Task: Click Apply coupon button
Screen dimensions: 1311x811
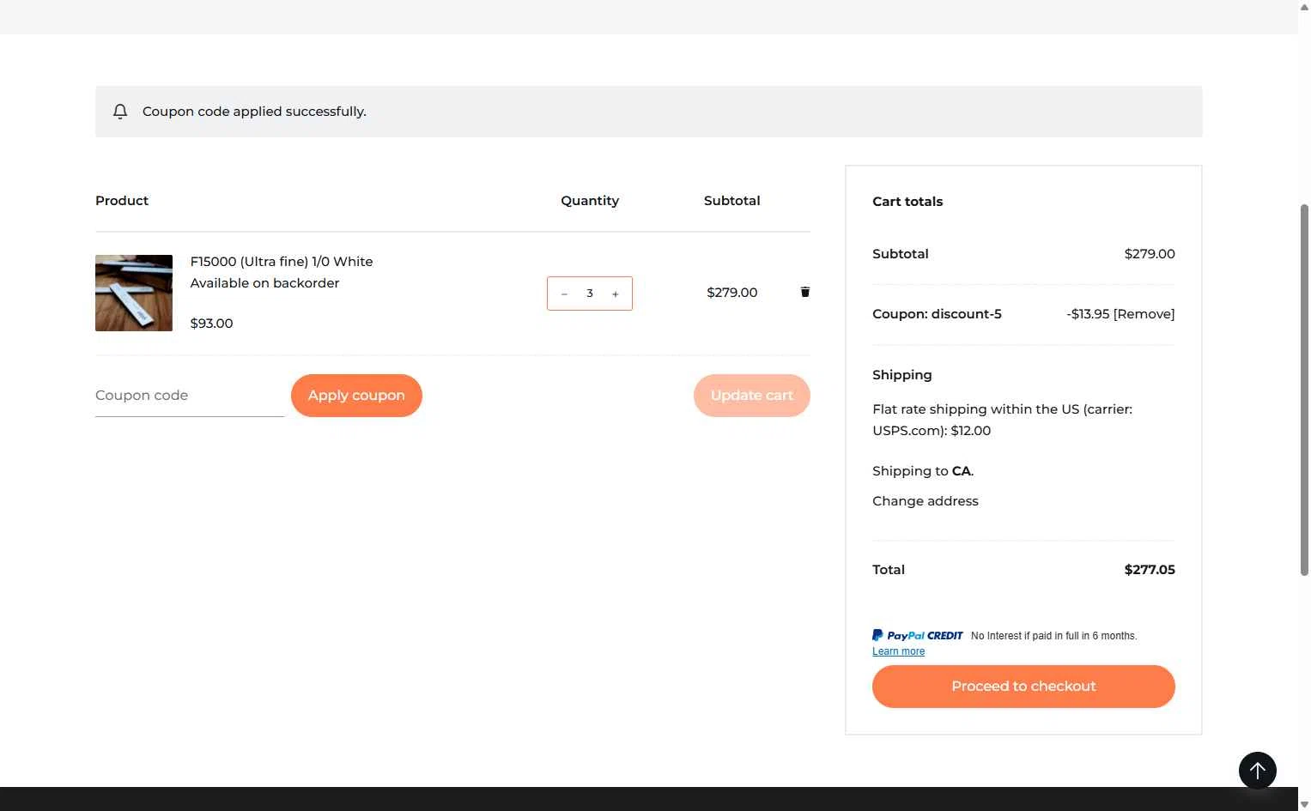Action: pyautogui.click(x=356, y=396)
